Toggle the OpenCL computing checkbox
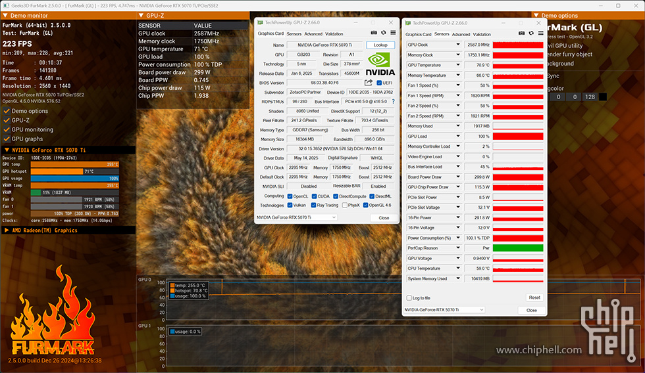The image size is (645, 373). (290, 196)
